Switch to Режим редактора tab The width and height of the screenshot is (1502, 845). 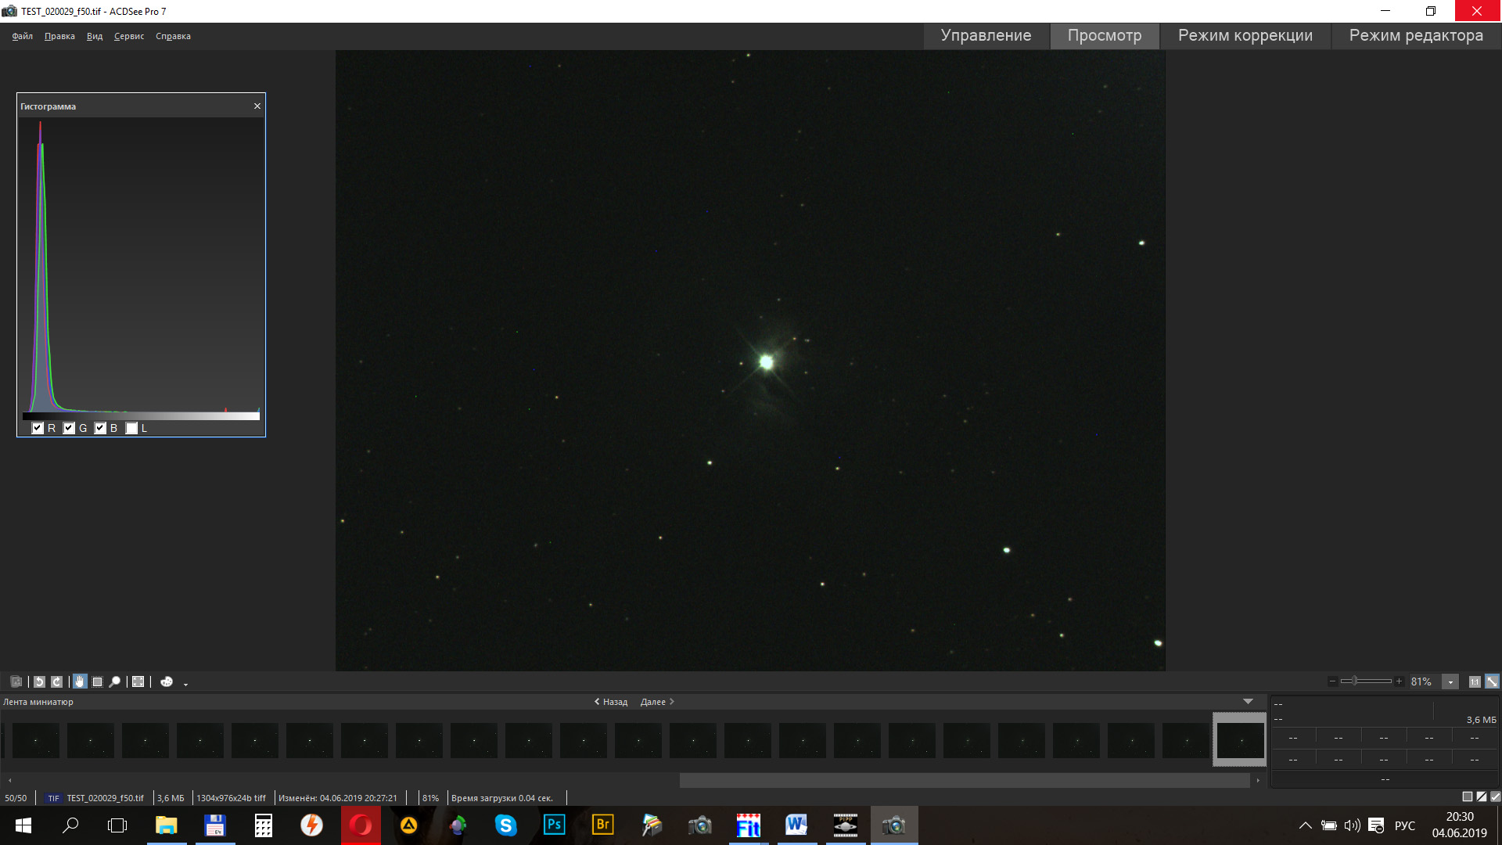[1415, 36]
